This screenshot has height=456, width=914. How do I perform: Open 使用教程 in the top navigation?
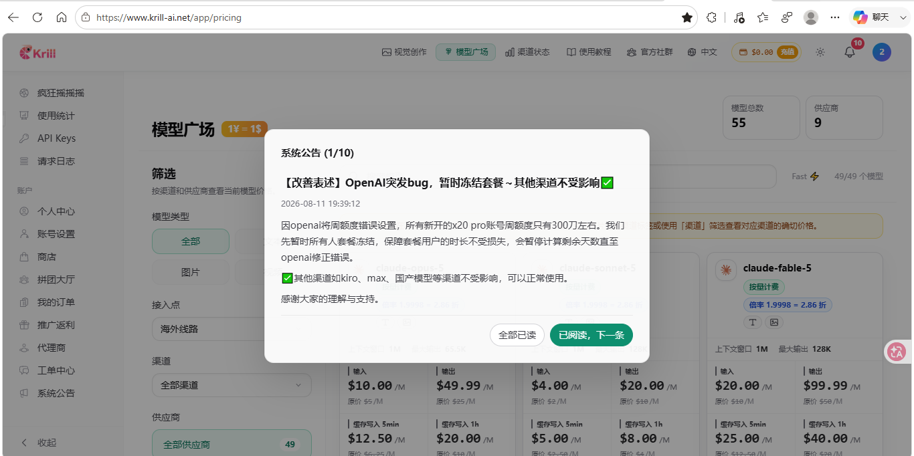[x=589, y=52]
